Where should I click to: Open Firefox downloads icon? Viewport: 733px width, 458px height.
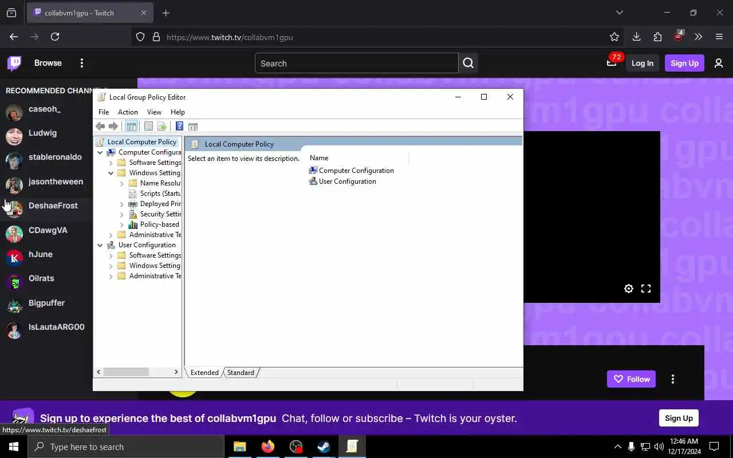(x=636, y=37)
